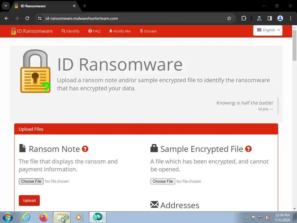Reload the ID Ransomware page
The width and height of the screenshot is (297, 223).
tap(27, 18)
